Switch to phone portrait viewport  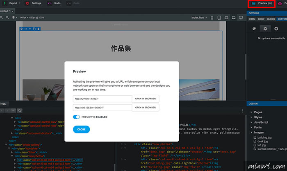[212, 18]
